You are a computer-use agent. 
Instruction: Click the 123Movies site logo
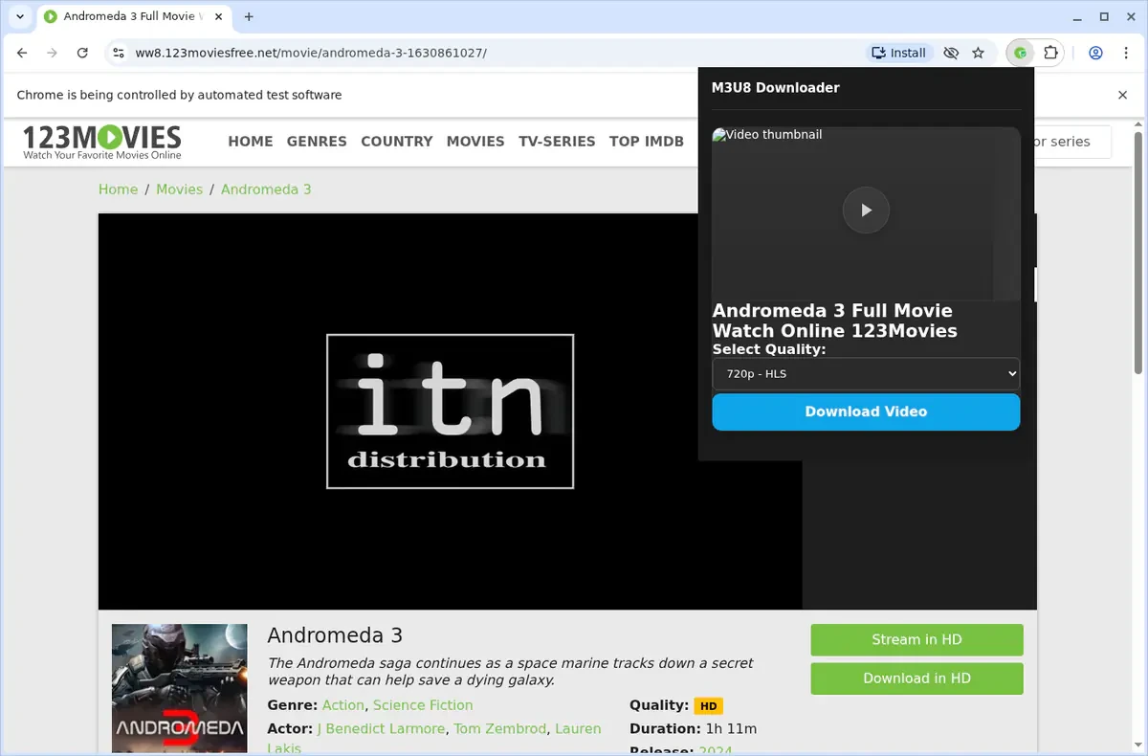tap(102, 141)
